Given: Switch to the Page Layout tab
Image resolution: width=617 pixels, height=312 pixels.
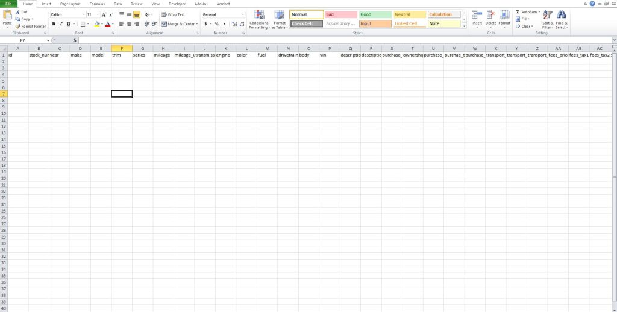Looking at the screenshot, I should tap(70, 4).
